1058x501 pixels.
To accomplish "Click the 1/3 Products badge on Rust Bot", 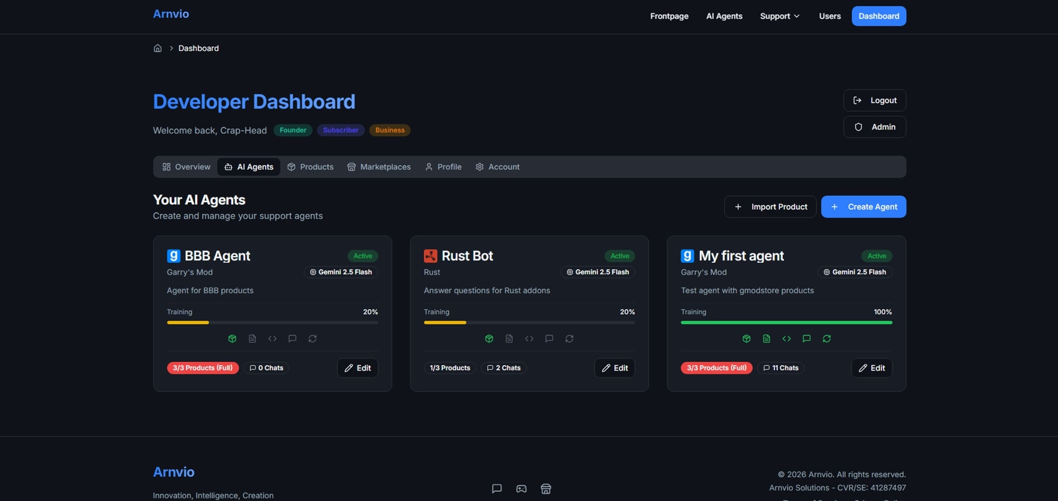I will tap(450, 368).
